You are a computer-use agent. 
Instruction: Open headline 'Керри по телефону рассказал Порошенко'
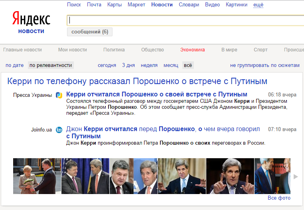pos(137,82)
